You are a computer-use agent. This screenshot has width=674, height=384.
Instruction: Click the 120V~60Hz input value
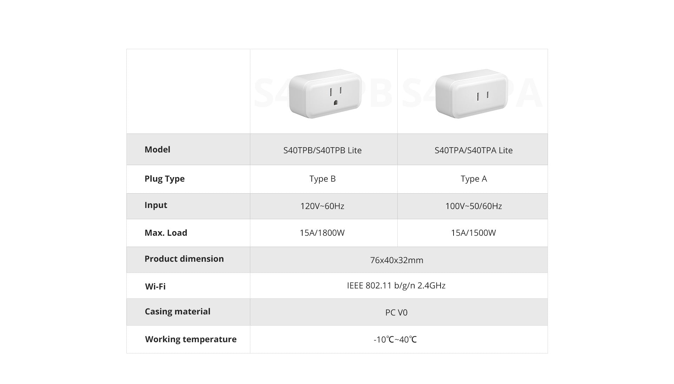tap(322, 206)
